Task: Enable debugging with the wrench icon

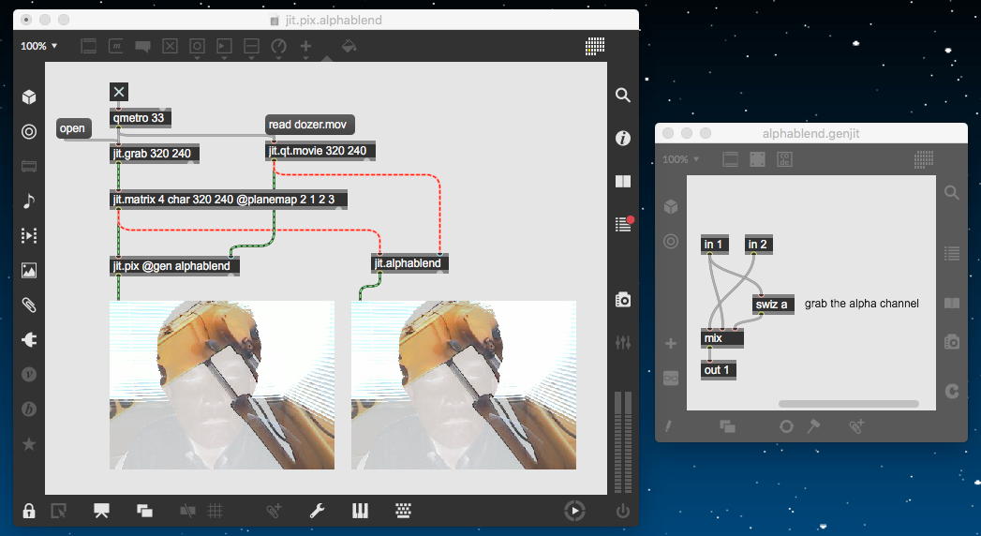Action: click(318, 511)
